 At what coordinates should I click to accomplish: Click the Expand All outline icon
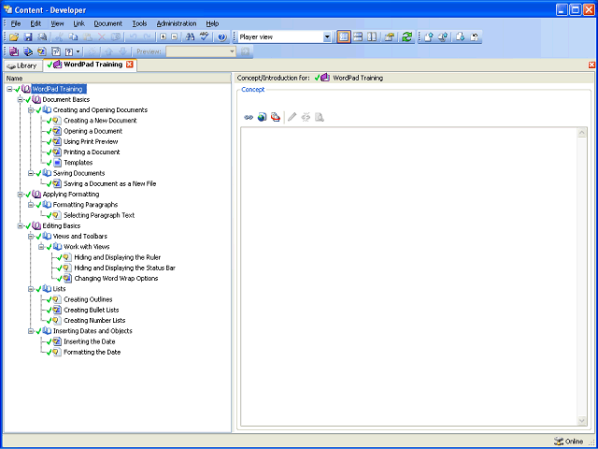point(164,37)
